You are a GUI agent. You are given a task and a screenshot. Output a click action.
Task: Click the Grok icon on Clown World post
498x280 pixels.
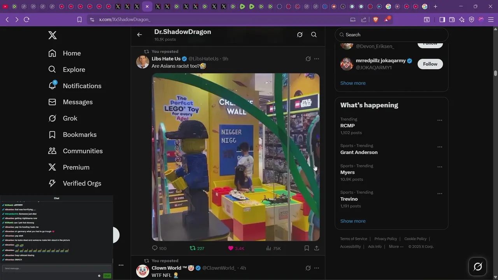(x=308, y=268)
